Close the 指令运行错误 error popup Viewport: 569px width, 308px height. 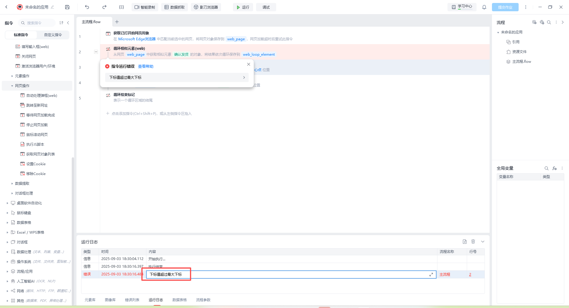[249, 64]
